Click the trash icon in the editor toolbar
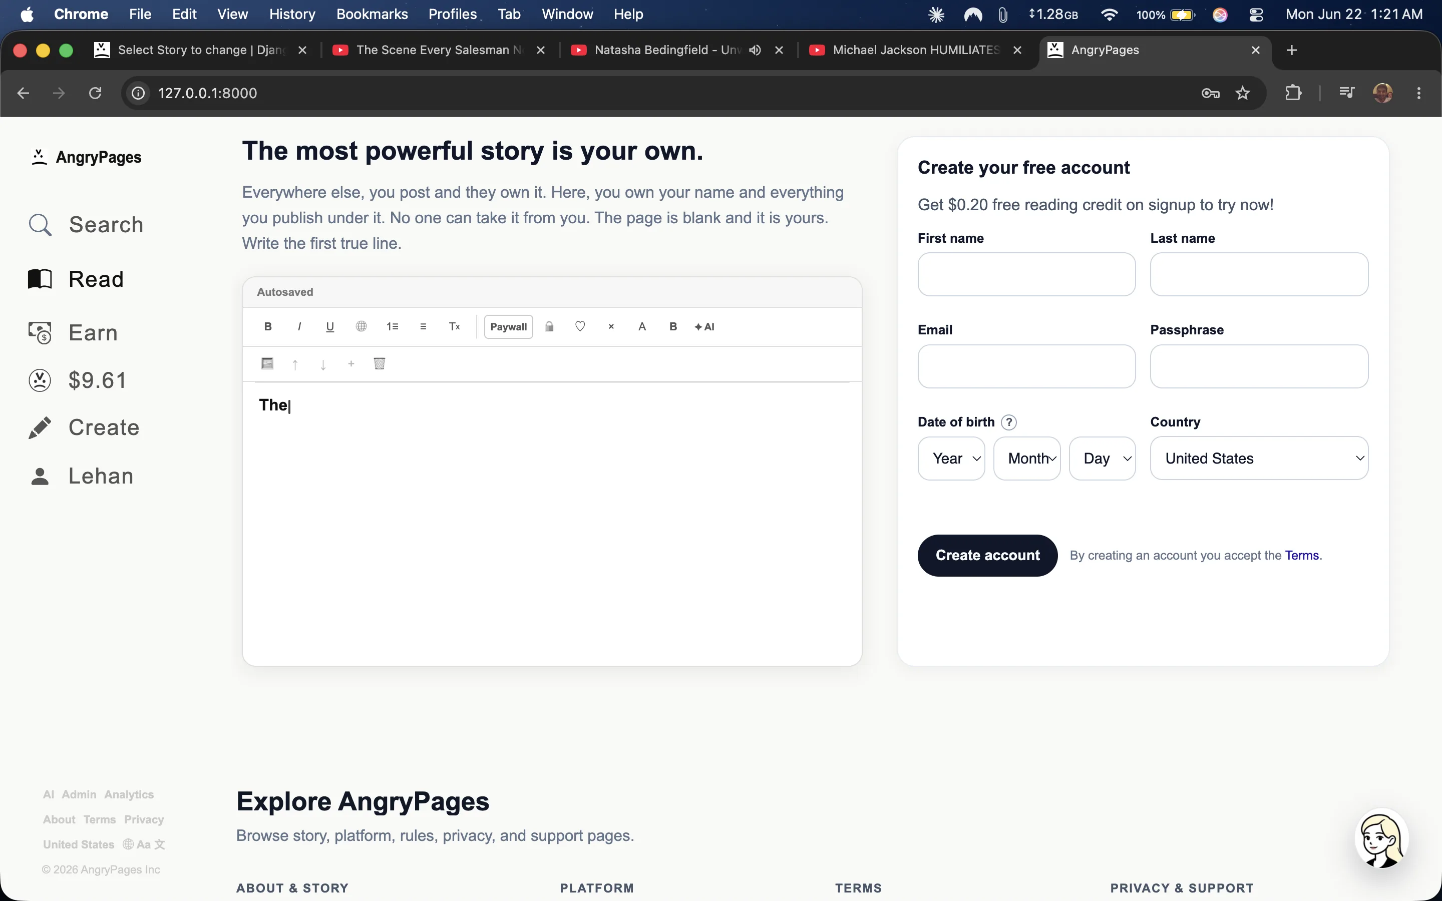The height and width of the screenshot is (901, 1442). pos(380,363)
